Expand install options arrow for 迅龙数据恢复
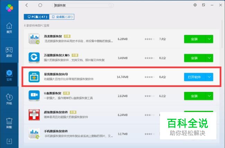225x148 pixels. click(x=209, y=39)
